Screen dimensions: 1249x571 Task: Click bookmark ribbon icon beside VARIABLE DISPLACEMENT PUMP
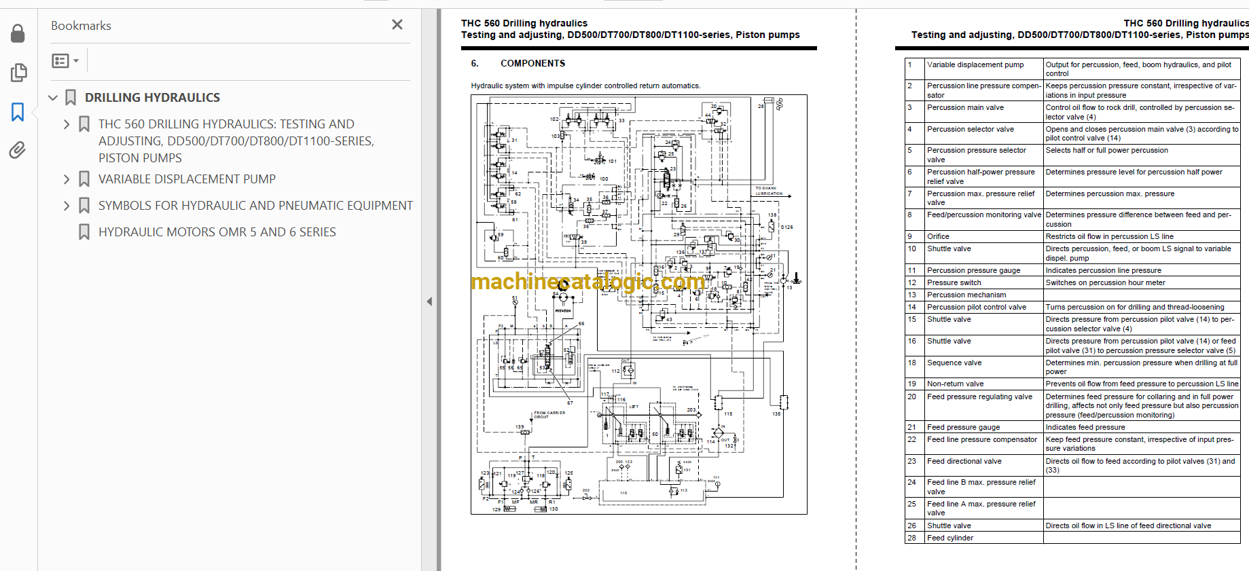click(84, 179)
